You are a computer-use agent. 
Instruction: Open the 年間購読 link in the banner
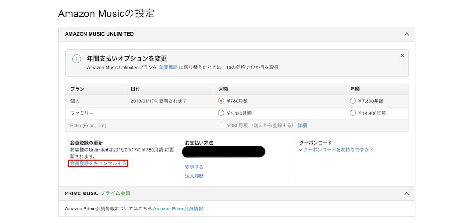pyautogui.click(x=168, y=67)
